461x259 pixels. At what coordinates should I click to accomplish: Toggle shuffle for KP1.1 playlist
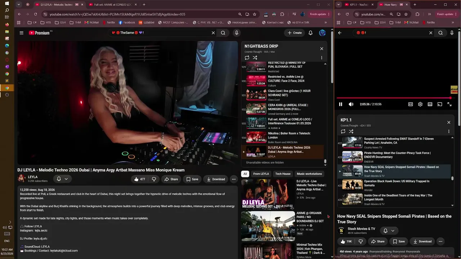click(351, 131)
